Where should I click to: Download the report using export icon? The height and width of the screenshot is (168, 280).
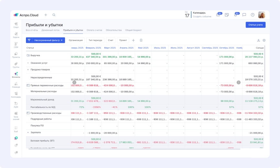tap(258, 40)
